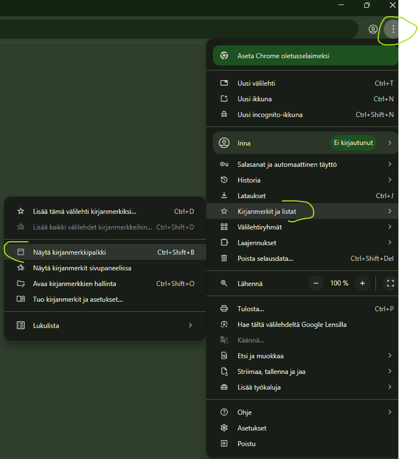Click the Chrome logo icon in default-browser banner
418x459 pixels.
coord(224,55)
